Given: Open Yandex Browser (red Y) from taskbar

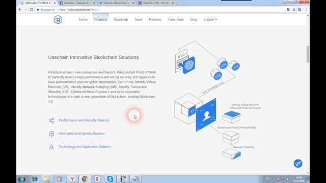Looking at the screenshot, I should tap(72, 179).
